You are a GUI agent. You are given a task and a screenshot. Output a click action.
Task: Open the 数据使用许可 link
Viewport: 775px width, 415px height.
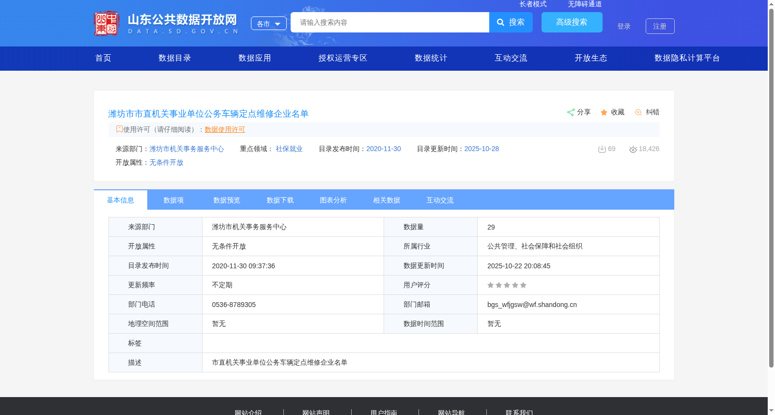click(225, 129)
